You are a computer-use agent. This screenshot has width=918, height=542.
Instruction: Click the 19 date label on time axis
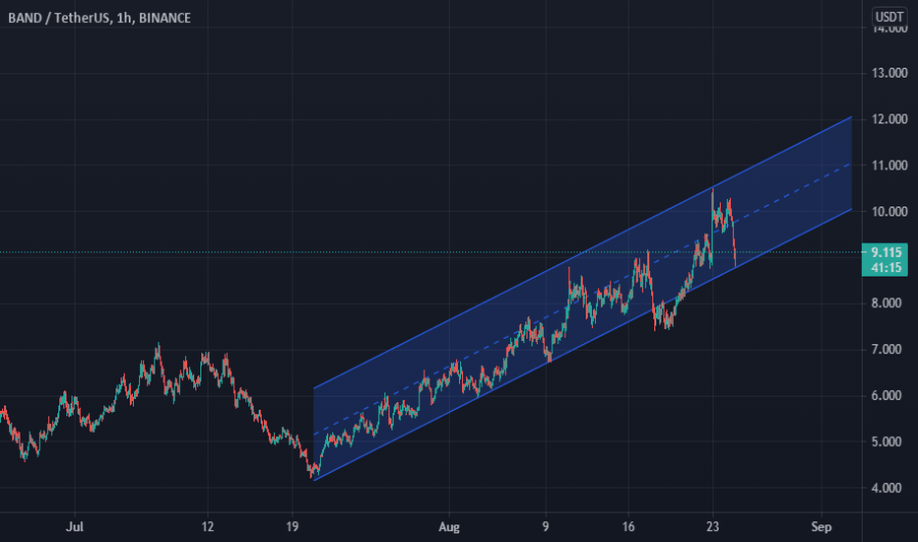point(293,527)
